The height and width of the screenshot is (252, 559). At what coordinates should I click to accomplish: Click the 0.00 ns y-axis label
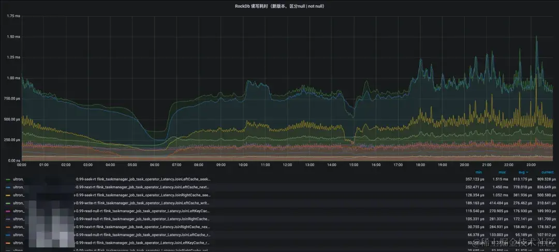13,160
